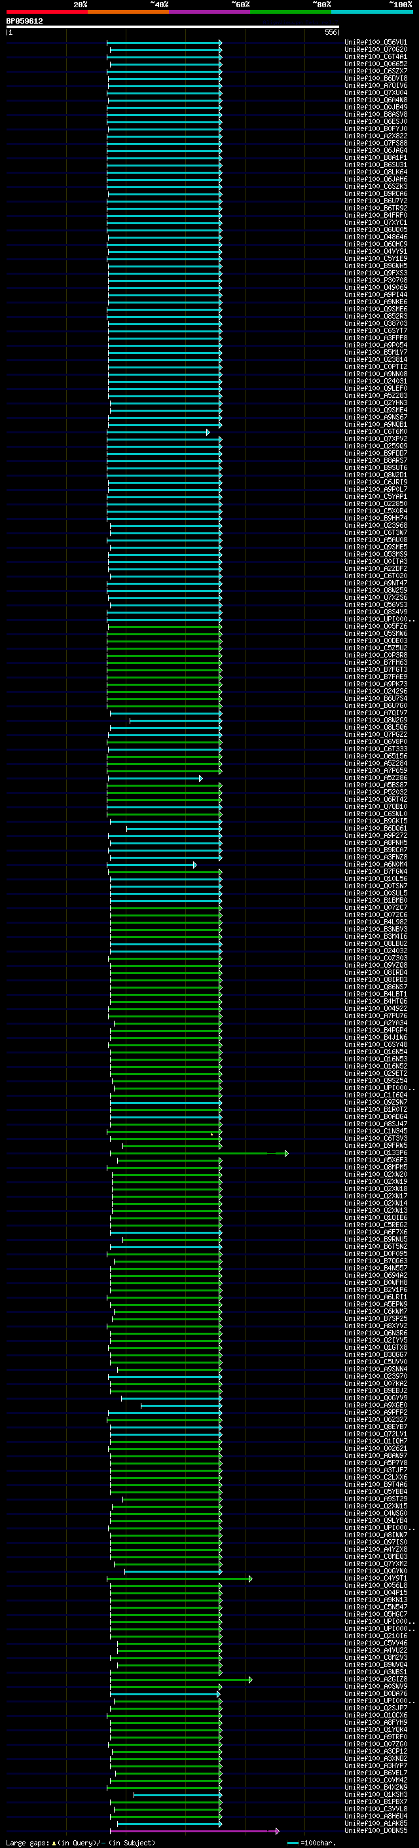Select the query name BP059612

(24, 22)
